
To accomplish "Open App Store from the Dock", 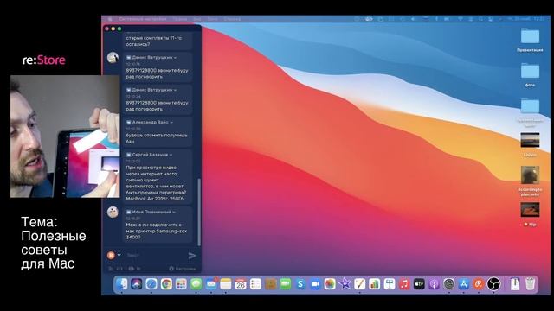I will point(464,284).
